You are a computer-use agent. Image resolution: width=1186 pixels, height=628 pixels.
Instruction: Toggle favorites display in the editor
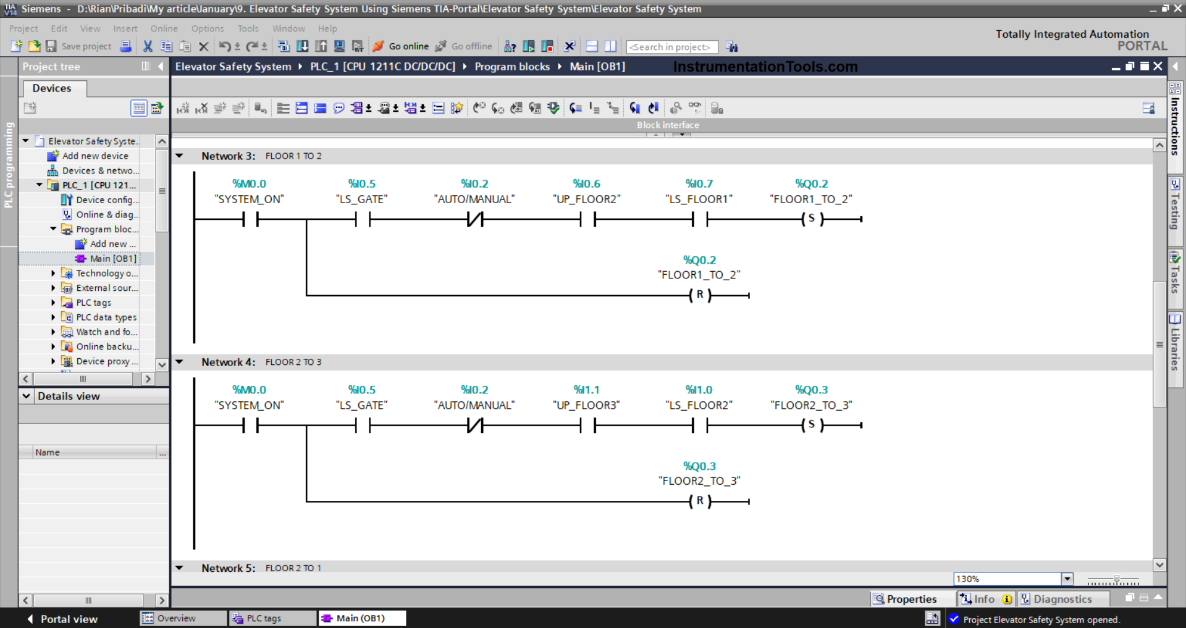(456, 108)
